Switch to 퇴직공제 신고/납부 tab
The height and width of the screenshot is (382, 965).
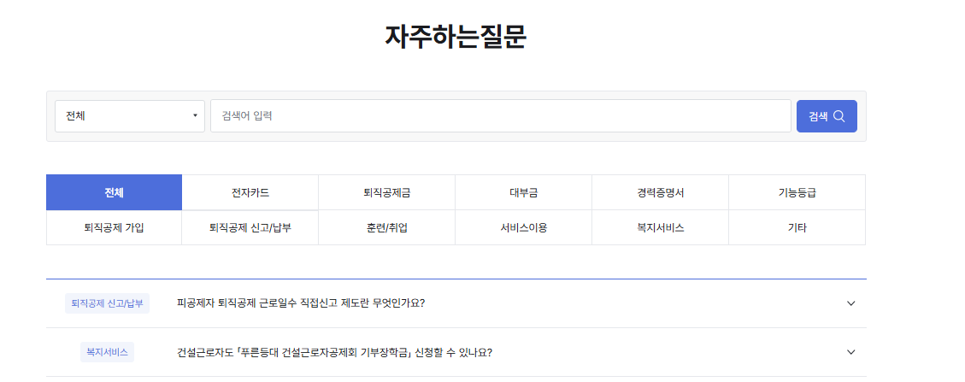point(250,227)
